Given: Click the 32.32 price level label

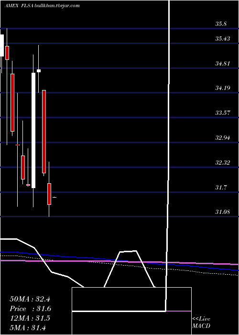Looking at the screenshot, I should (223, 163).
